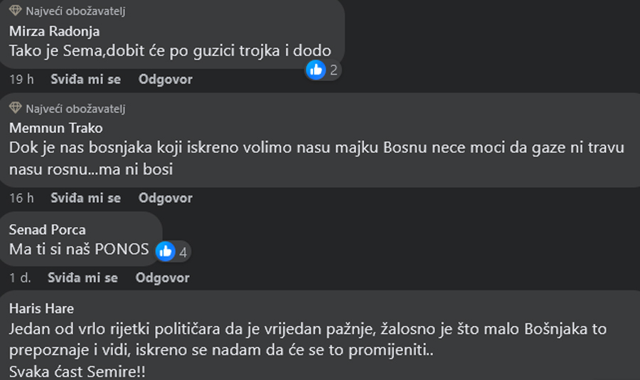Like Senad Porca's comment via Sviđa mi se

pos(83,278)
